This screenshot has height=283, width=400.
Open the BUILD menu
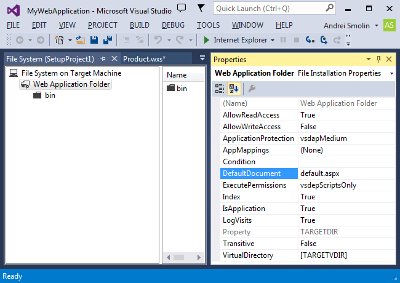point(140,25)
